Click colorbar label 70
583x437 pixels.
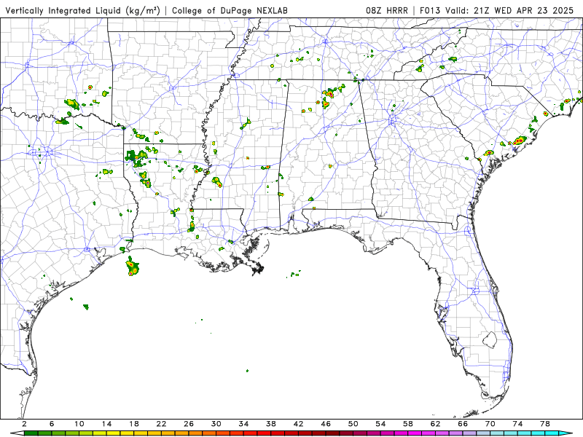[490, 424]
